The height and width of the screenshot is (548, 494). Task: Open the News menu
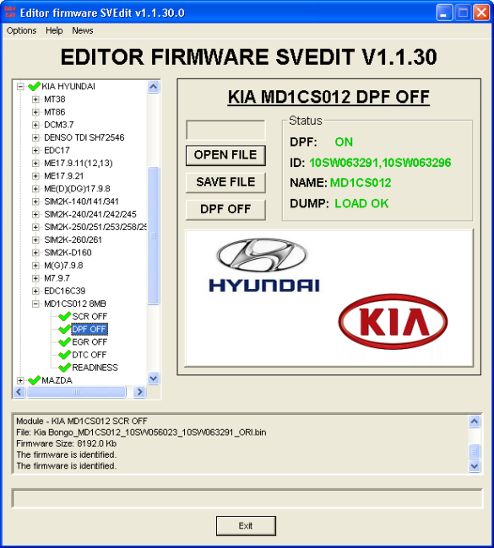point(83,30)
